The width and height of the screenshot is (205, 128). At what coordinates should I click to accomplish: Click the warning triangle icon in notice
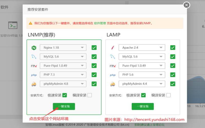[x=30, y=23]
